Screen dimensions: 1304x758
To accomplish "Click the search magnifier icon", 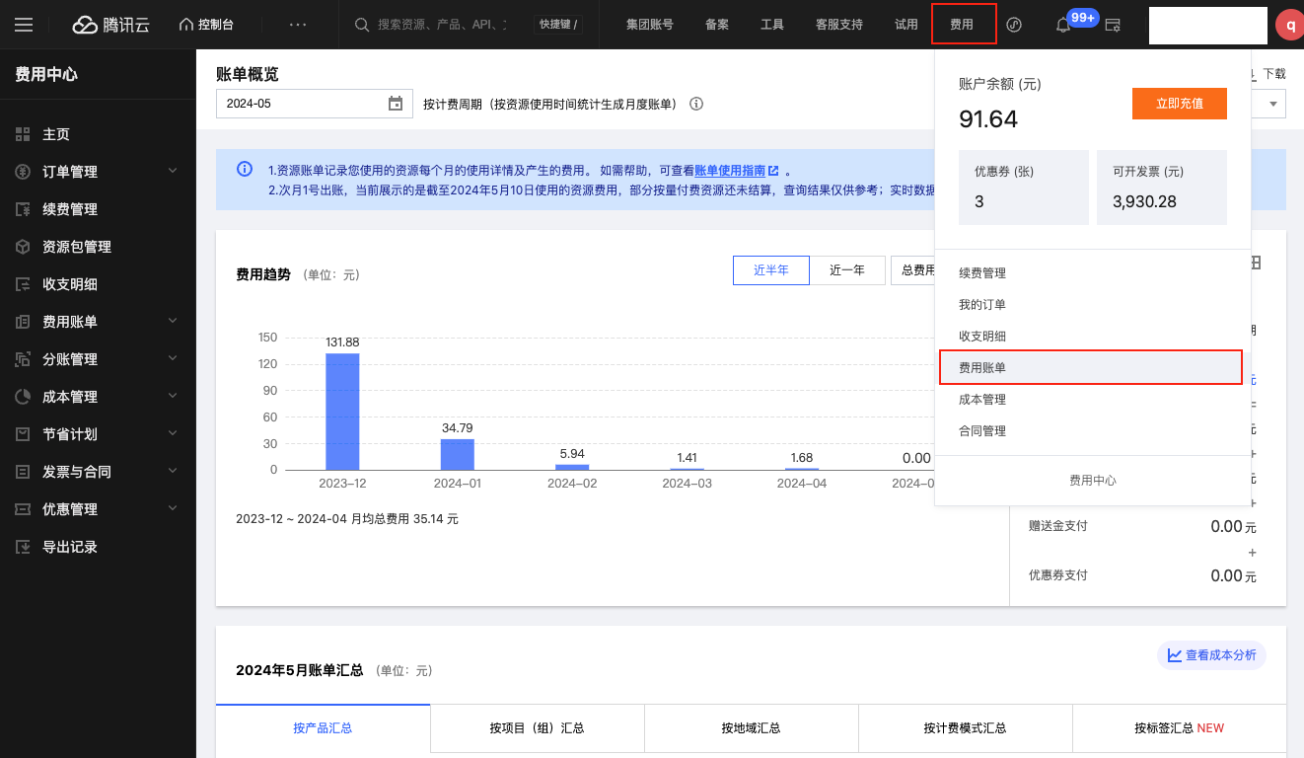I will 362,25.
